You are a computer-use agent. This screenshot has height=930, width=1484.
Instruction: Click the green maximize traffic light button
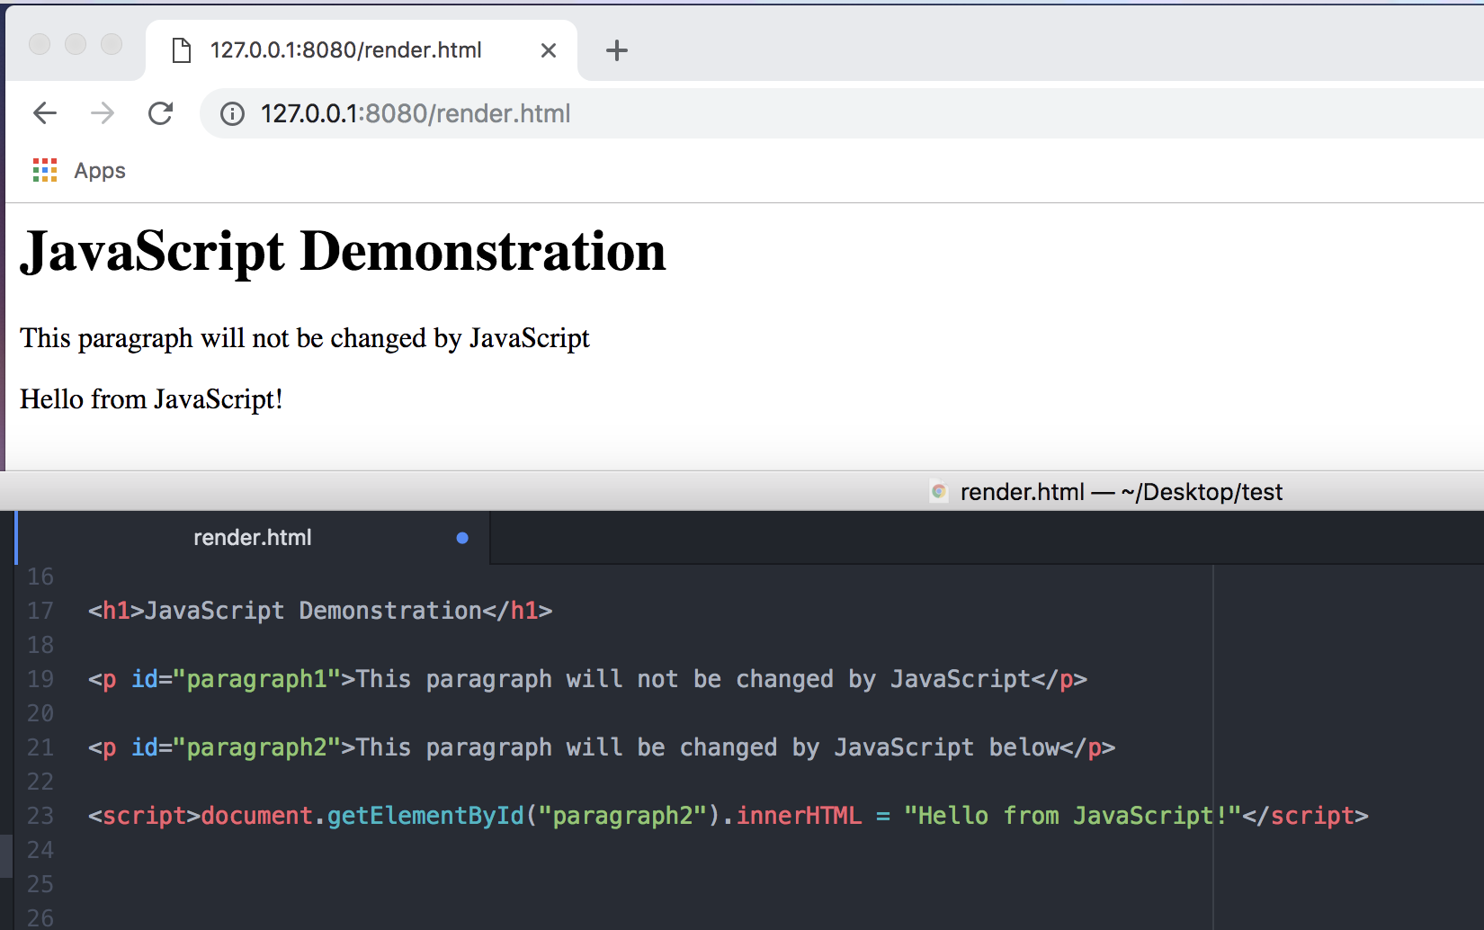tap(111, 43)
